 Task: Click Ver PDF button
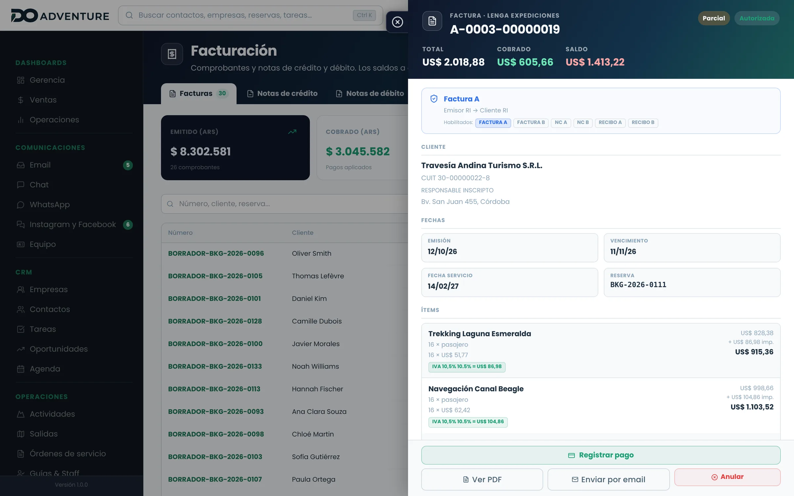pos(482,479)
